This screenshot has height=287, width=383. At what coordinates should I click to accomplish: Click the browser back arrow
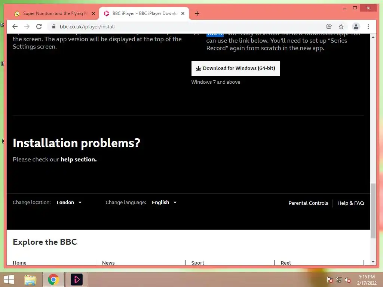(15, 27)
